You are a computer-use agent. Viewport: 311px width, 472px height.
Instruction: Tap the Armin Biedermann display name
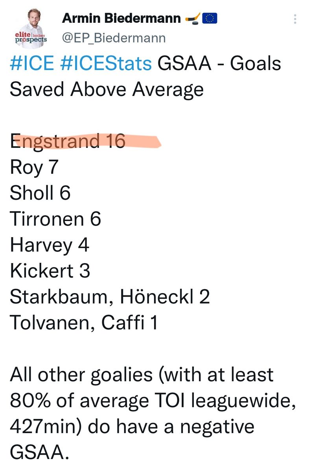point(121,18)
